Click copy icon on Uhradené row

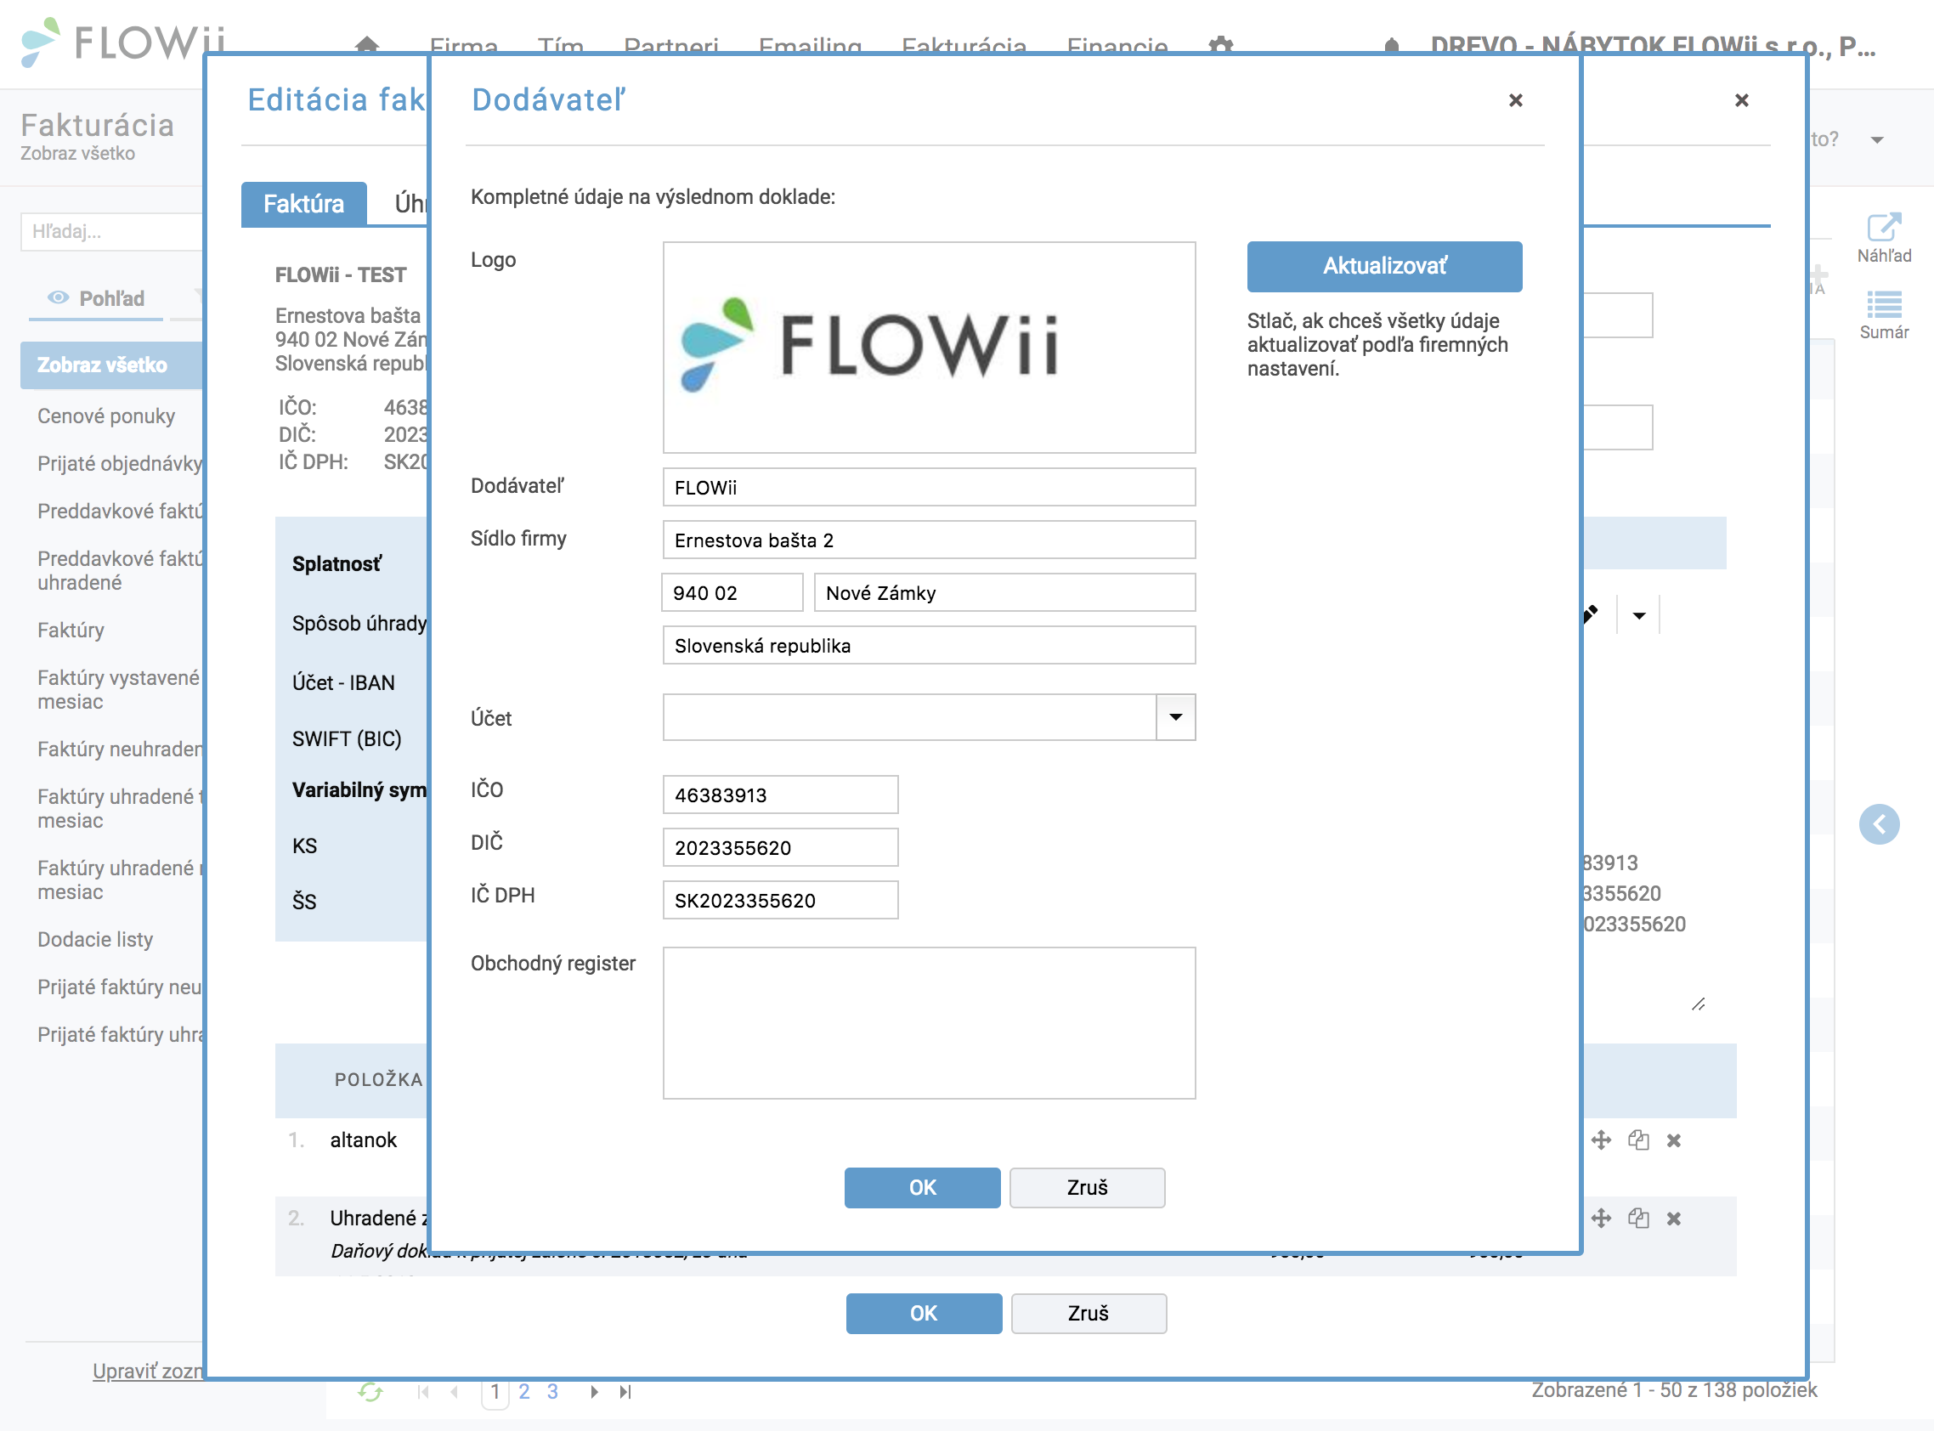[x=1637, y=1218]
